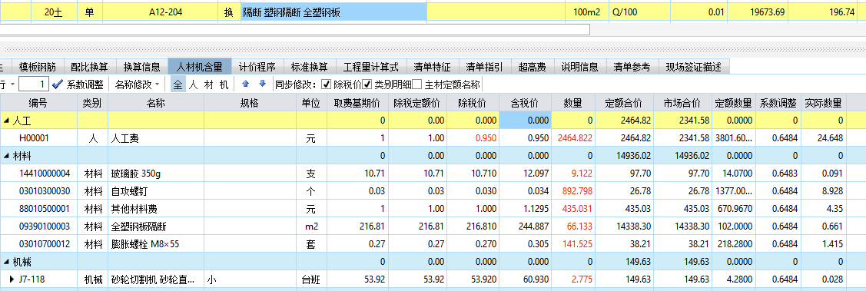Collapse the 机械 group row

[x=6, y=263]
